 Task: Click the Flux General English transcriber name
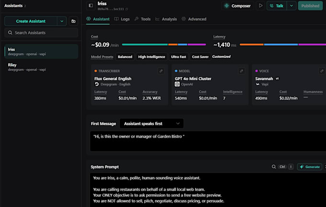tap(113, 79)
